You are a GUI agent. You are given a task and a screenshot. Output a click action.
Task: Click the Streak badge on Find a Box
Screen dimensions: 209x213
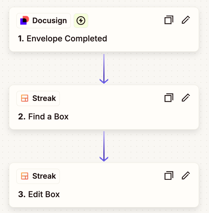click(x=38, y=99)
